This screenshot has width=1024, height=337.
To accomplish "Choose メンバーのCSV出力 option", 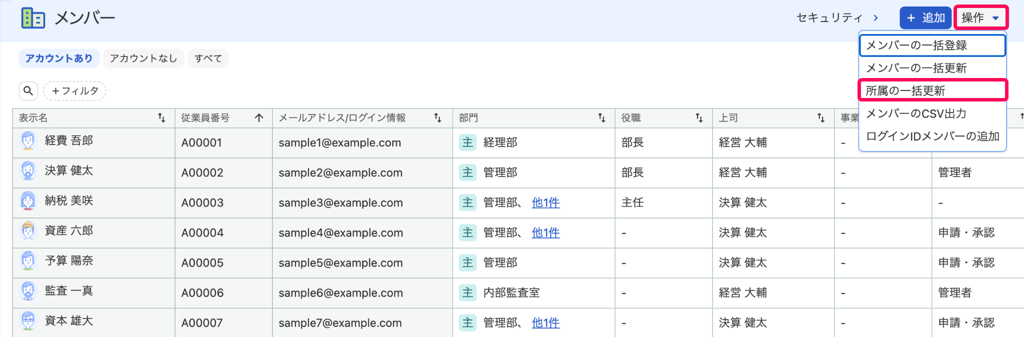I will [x=932, y=113].
